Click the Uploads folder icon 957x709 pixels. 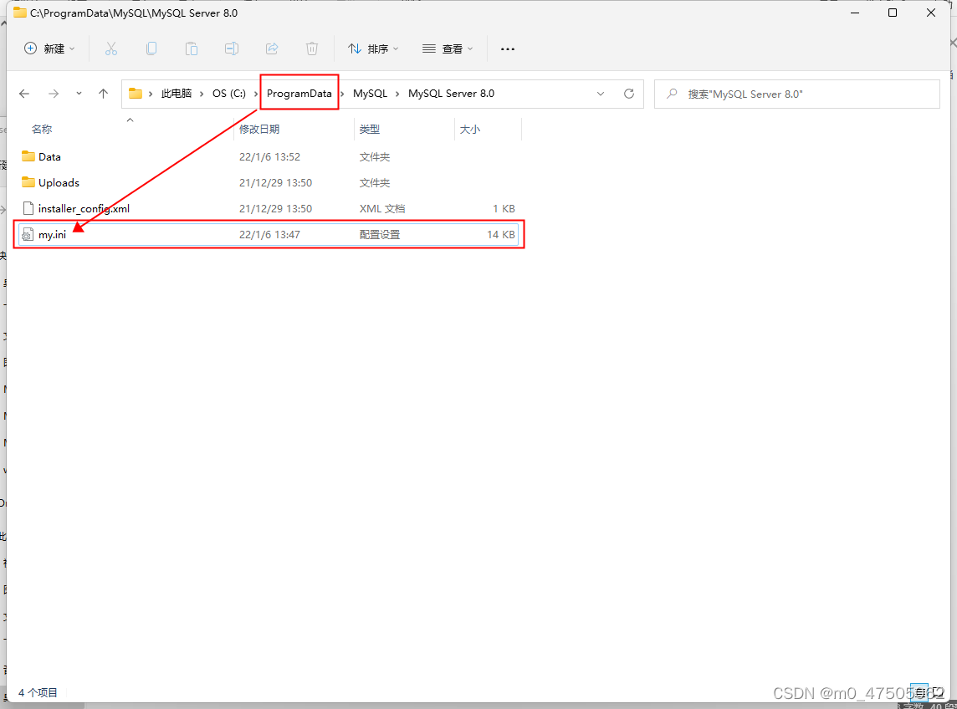(x=28, y=181)
